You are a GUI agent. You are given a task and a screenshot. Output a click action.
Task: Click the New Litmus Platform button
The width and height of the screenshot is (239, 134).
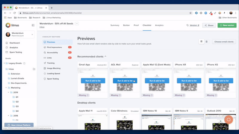[x=19, y=125]
